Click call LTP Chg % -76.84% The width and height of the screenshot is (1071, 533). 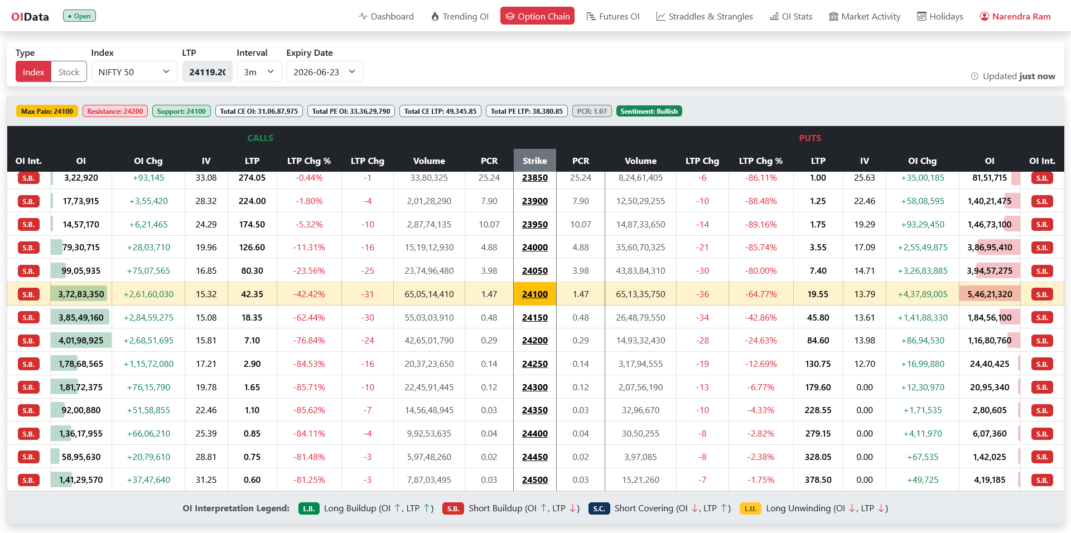(x=309, y=341)
